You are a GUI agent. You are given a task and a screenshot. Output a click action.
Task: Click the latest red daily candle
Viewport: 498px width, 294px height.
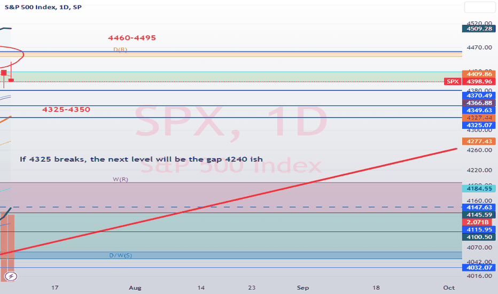[11, 80]
